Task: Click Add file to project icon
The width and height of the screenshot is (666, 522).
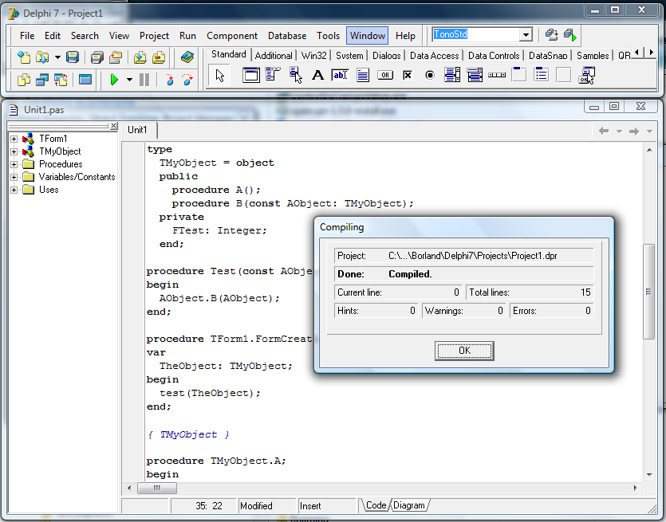Action: click(x=140, y=57)
